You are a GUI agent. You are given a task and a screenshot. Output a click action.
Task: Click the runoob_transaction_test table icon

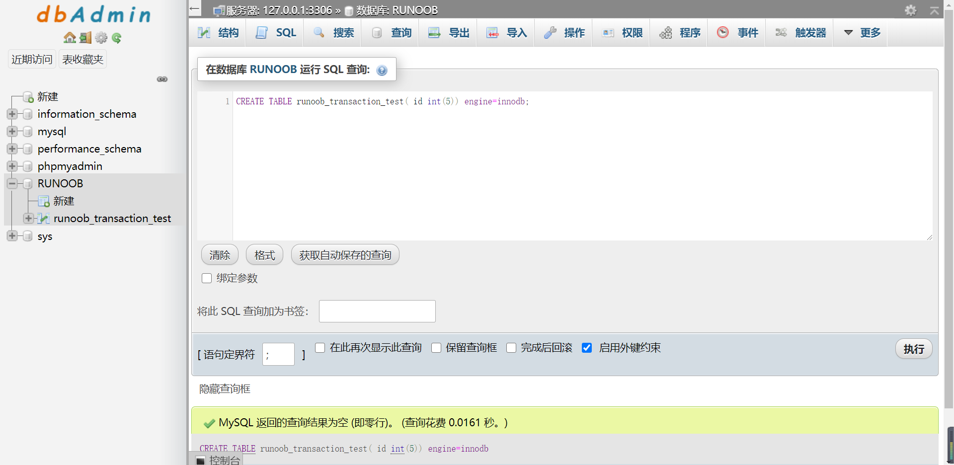pos(44,218)
